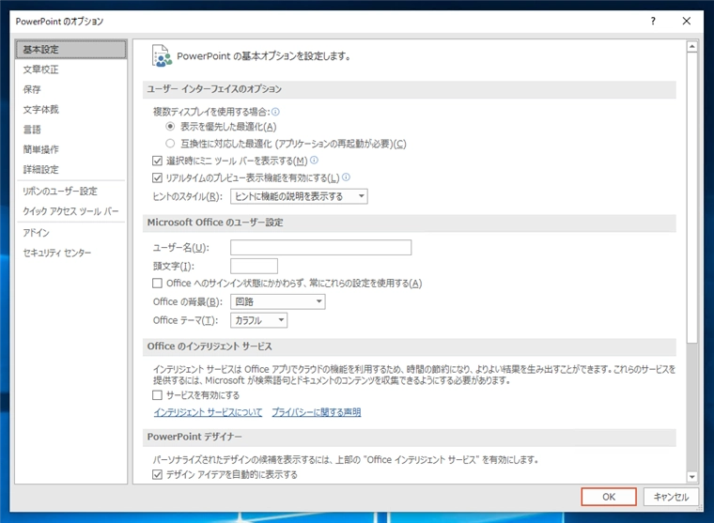Click the scrollbar up arrow
The image size is (714, 523).
[x=692, y=46]
